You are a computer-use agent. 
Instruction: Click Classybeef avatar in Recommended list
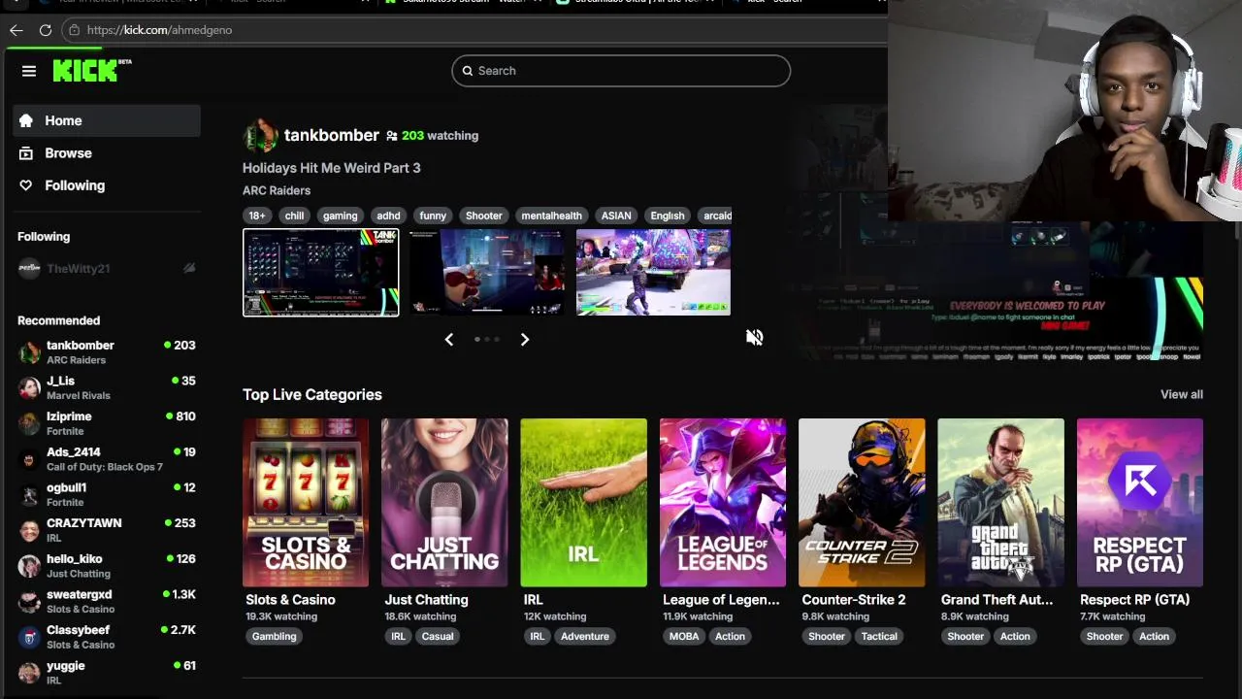[29, 637]
